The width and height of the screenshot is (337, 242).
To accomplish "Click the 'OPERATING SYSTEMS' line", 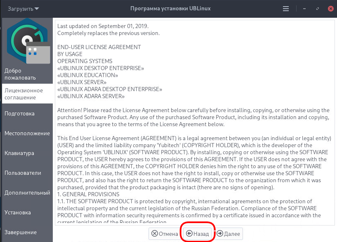I will [85, 61].
